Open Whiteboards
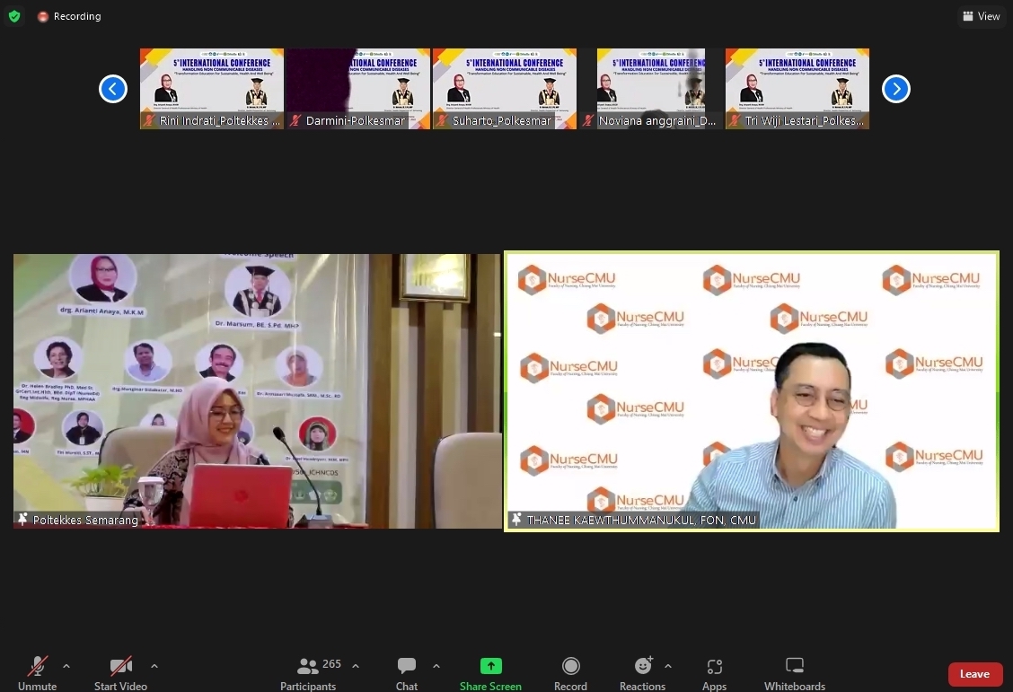Screen dimensions: 1013x692 click(795, 674)
